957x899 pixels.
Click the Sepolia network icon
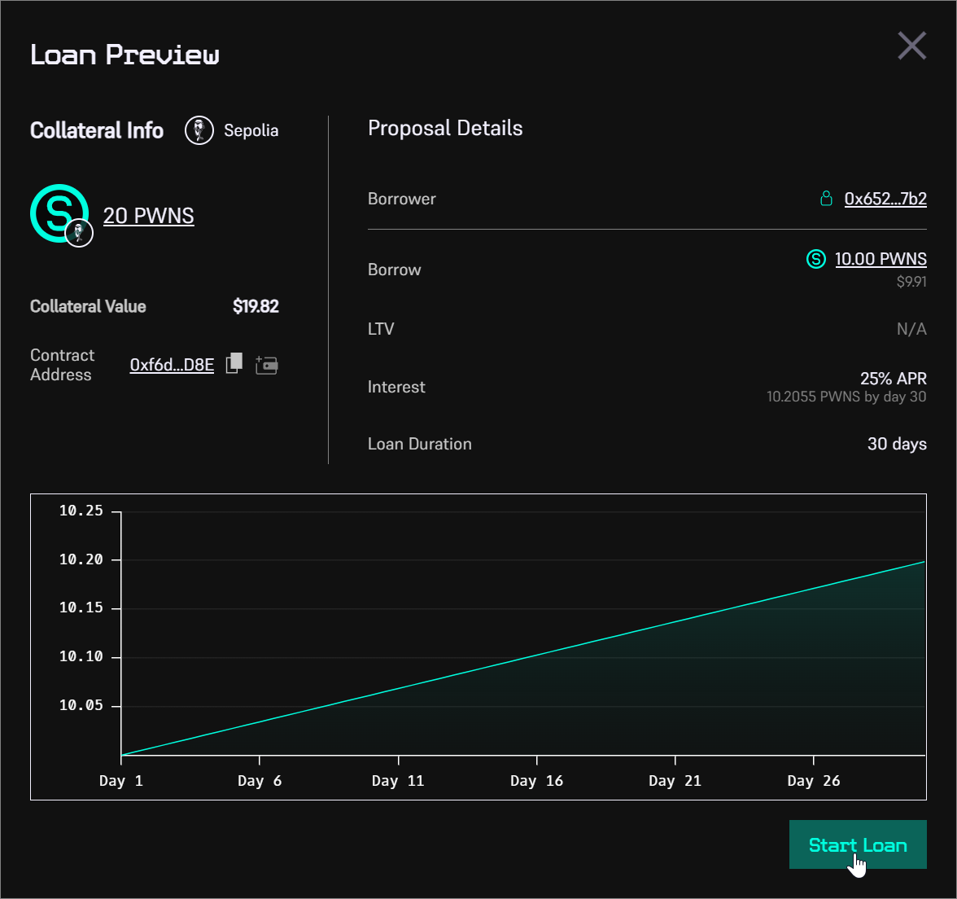tap(199, 130)
